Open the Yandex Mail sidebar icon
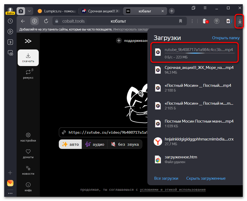 tap(10, 183)
